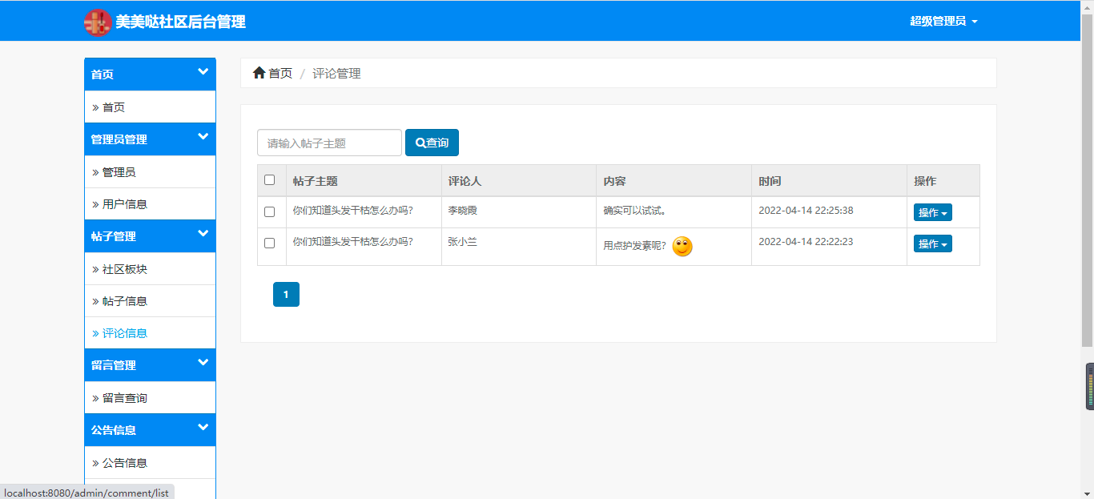Click commenter name 李晓霞

pos(462,211)
